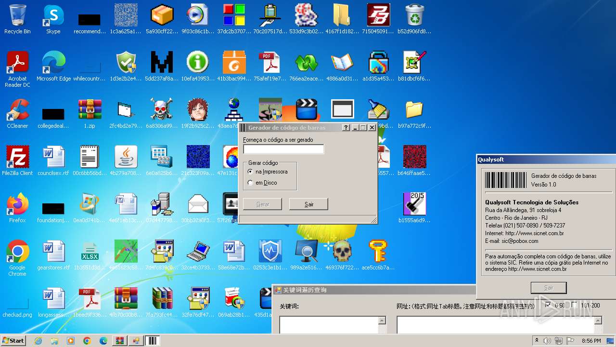Select the b52d906fd8 recycle bin icon

pos(414,19)
